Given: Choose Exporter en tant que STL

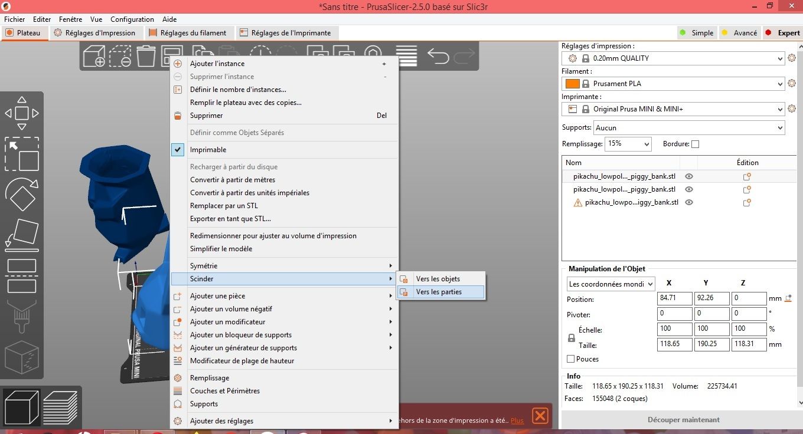Looking at the screenshot, I should (285, 219).
